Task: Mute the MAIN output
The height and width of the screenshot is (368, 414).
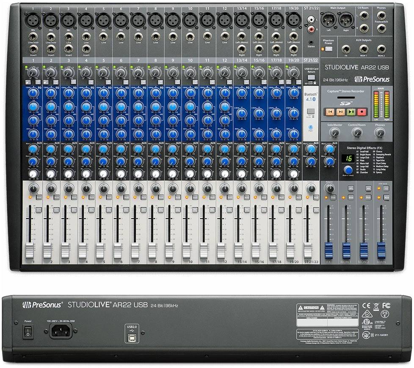Action: [x=386, y=197]
